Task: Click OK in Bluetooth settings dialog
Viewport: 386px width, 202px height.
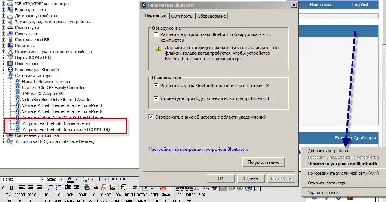Action: [x=221, y=178]
